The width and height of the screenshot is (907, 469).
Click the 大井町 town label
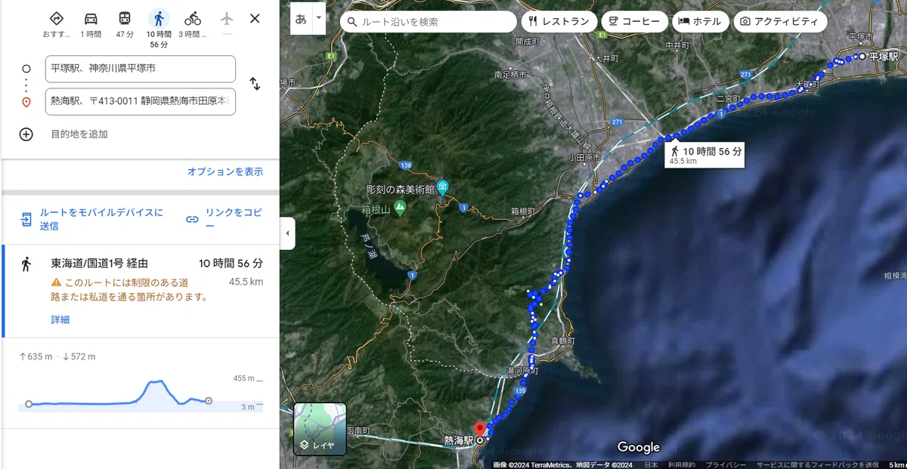click(606, 57)
